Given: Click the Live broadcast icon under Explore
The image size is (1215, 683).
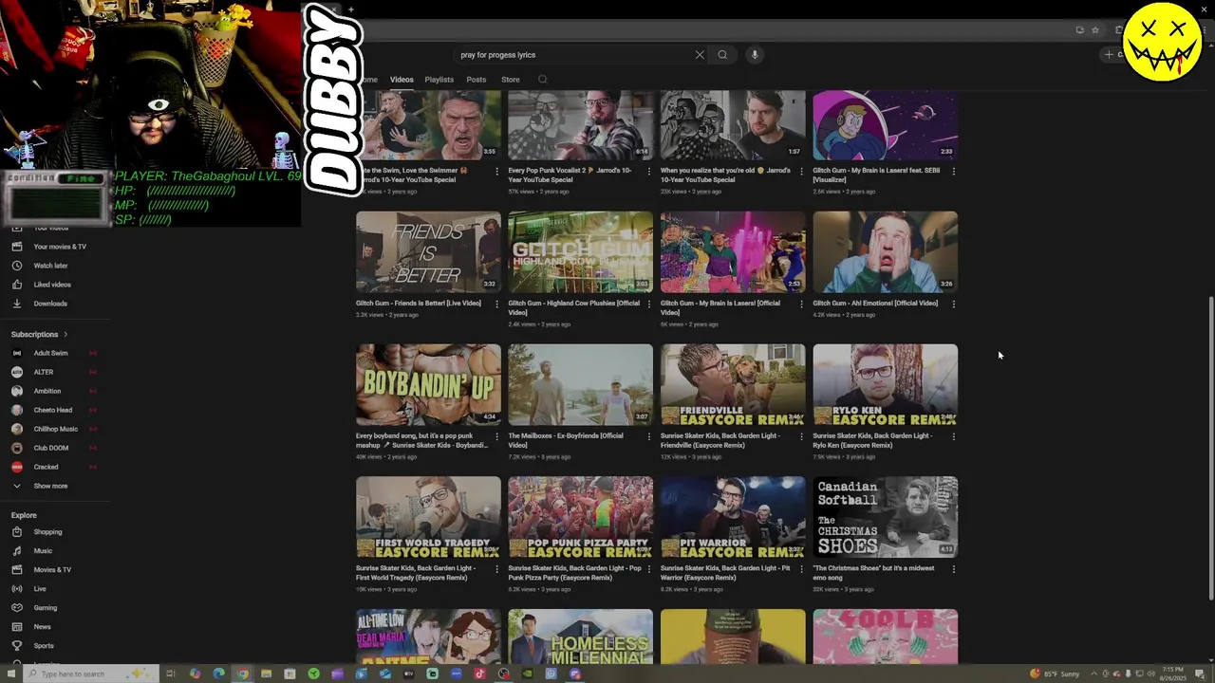Looking at the screenshot, I should point(16,589).
